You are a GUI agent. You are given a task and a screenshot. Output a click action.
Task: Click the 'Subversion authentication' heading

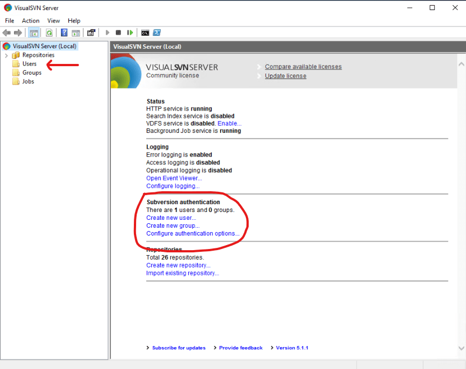(x=183, y=202)
